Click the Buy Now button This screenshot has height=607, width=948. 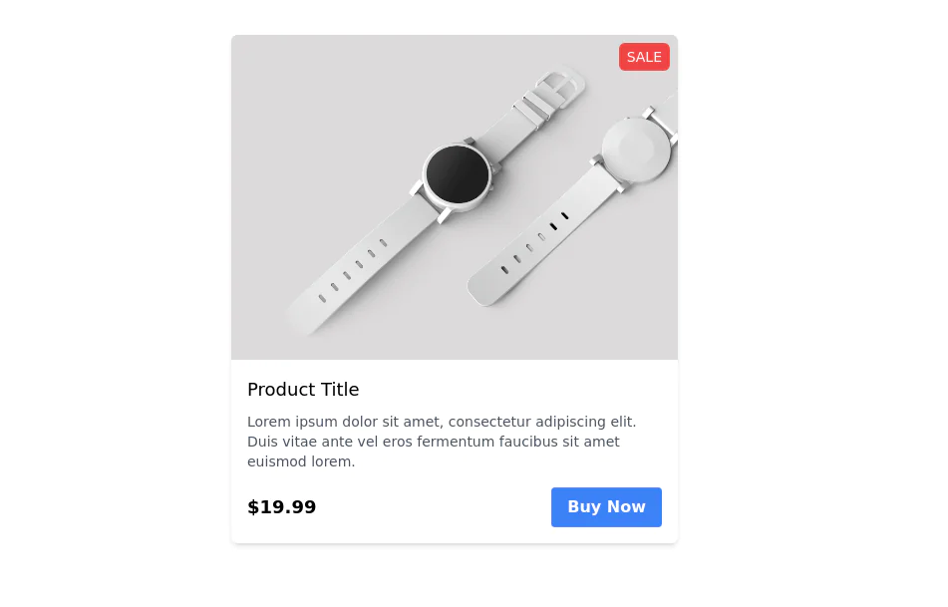pos(606,507)
